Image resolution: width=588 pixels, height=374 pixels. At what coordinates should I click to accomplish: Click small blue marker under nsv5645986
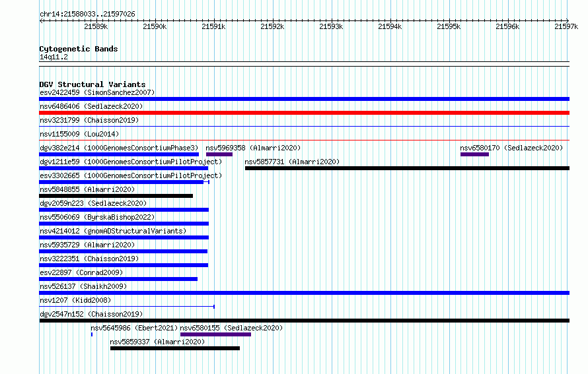[91, 334]
